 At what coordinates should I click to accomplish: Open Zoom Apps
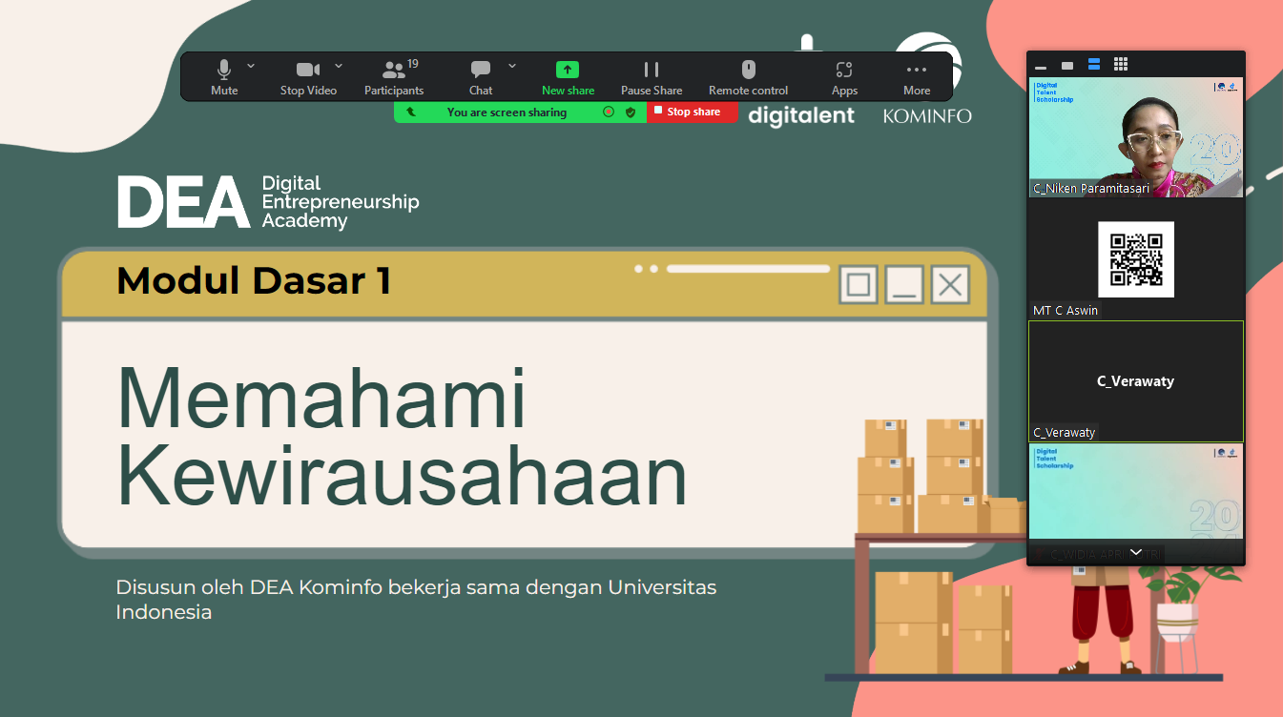click(x=844, y=77)
